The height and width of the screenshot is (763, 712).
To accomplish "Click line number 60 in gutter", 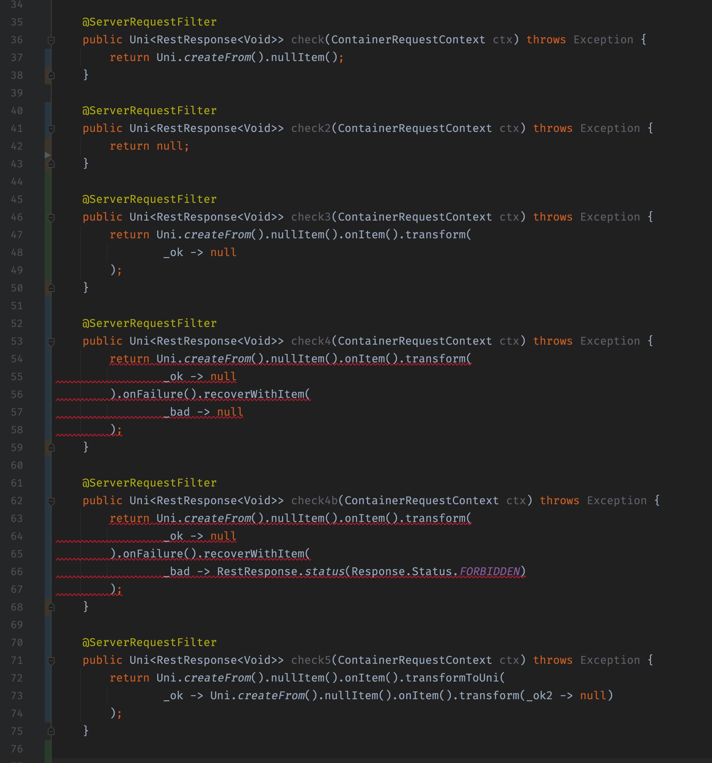I will coord(17,466).
